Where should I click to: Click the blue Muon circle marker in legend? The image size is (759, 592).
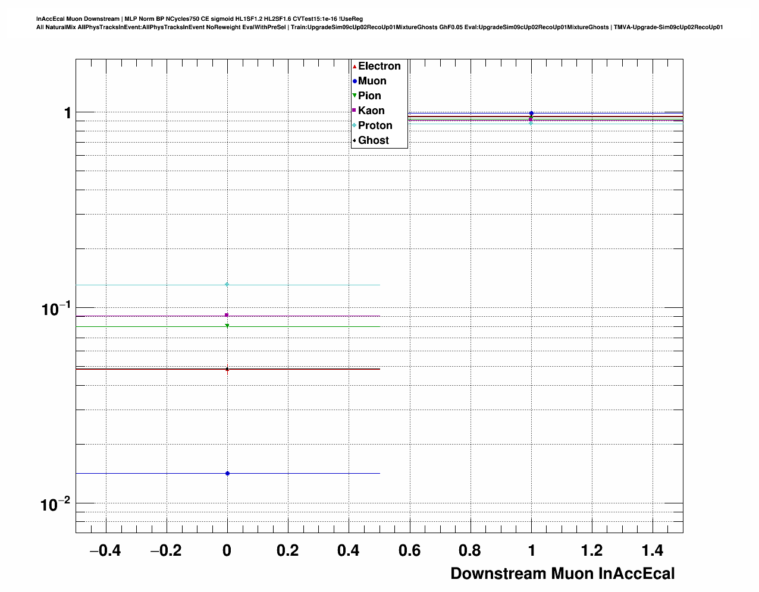355,81
